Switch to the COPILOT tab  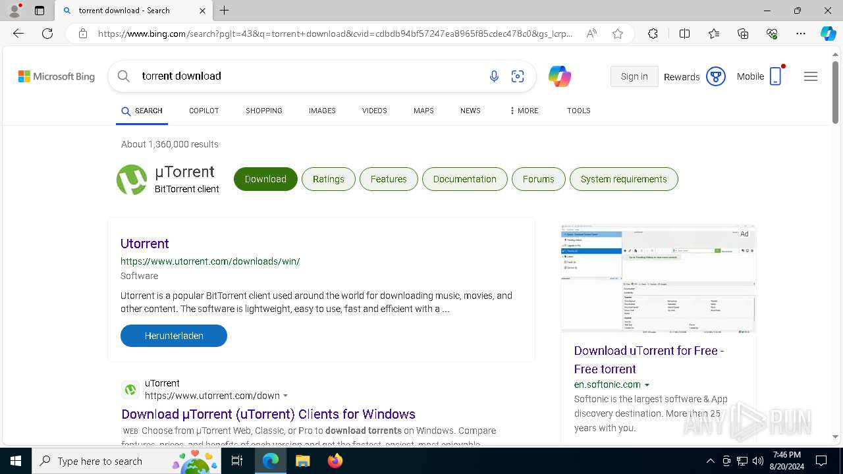204,111
